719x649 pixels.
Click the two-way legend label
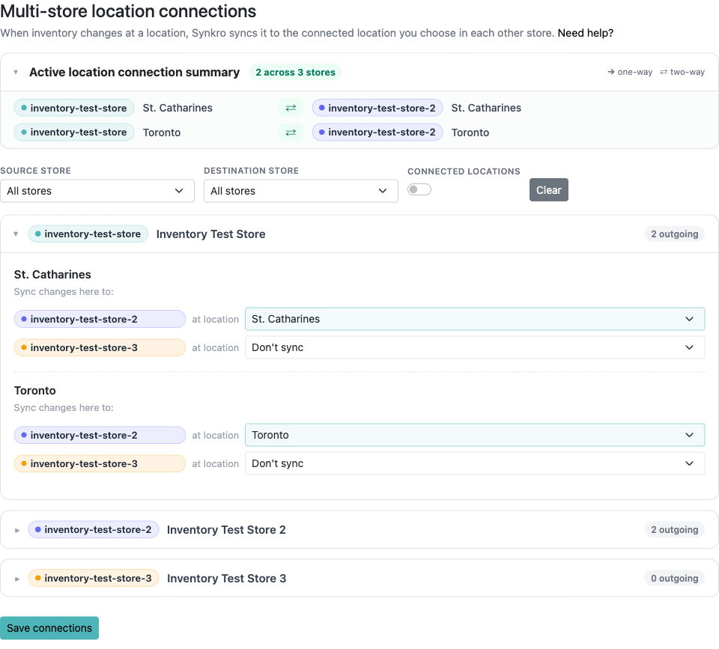pos(682,72)
